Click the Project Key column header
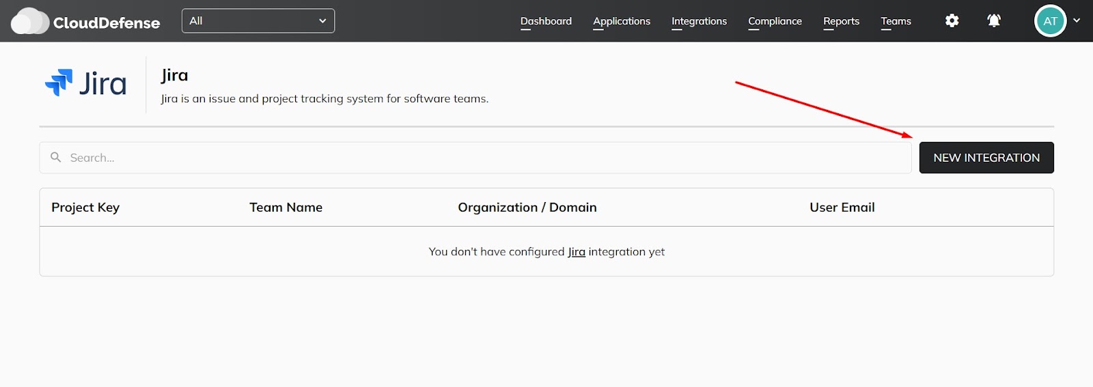 tap(85, 207)
